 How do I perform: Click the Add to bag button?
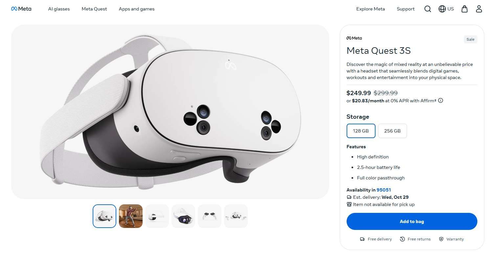coord(412,221)
